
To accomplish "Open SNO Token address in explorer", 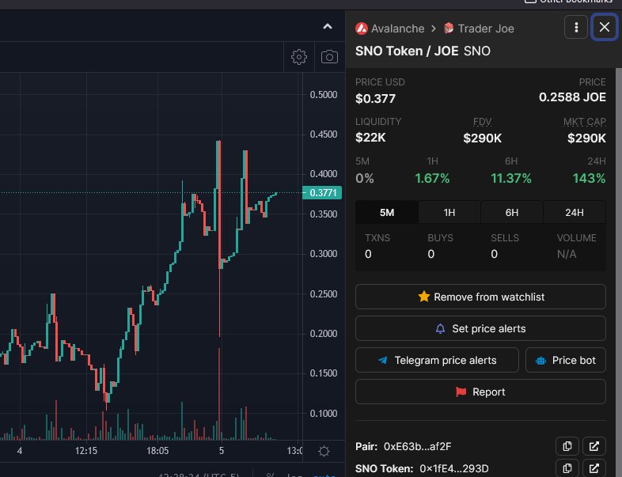I will click(594, 468).
